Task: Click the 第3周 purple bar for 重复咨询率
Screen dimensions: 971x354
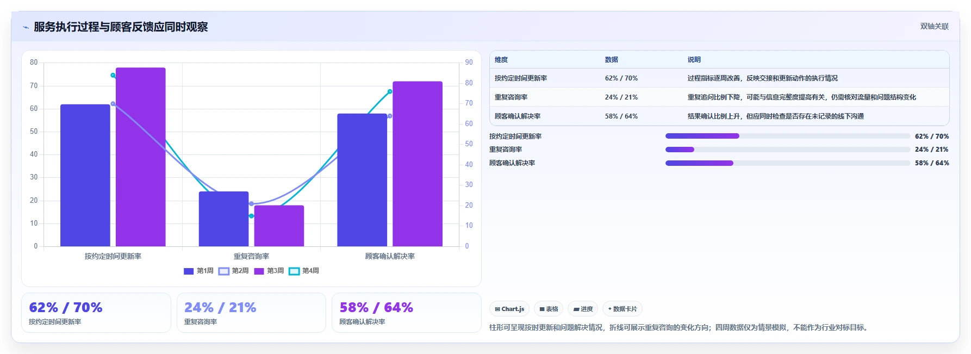Action: point(279,226)
